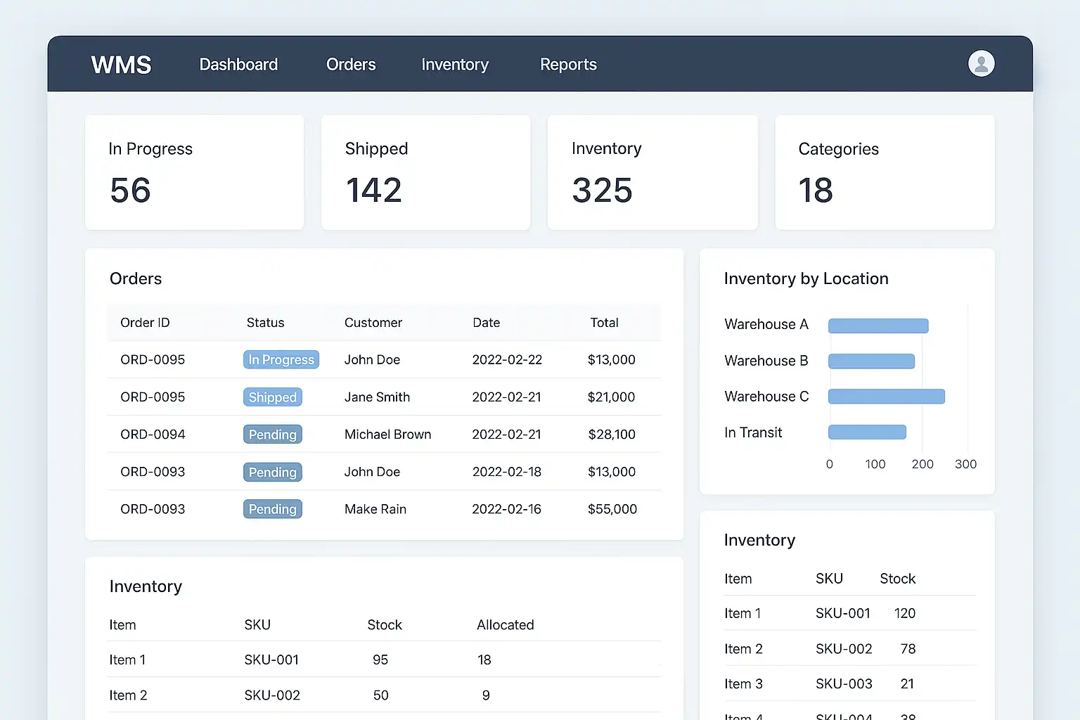Screen dimensions: 1080x720
Task: Click the WMS logo
Action: coord(121,65)
